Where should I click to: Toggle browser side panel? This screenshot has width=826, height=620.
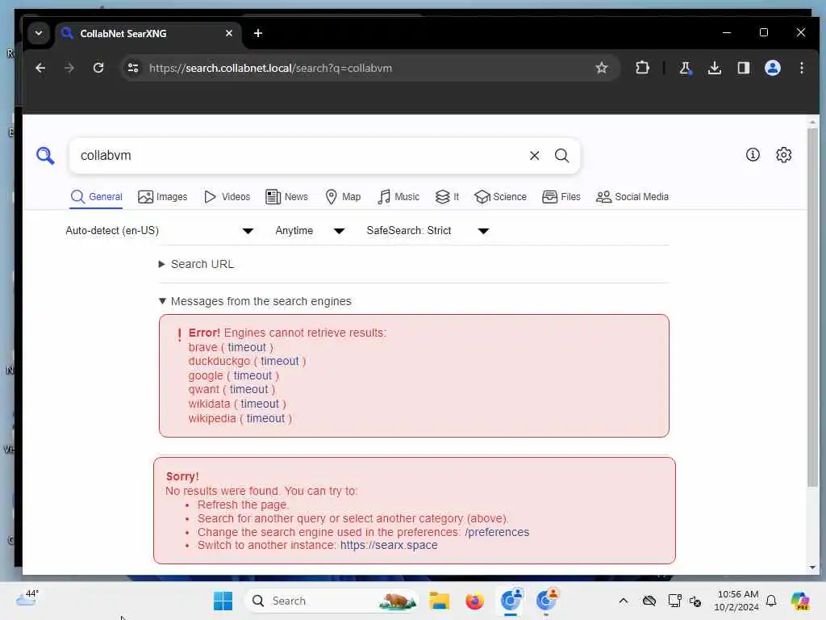(x=743, y=68)
